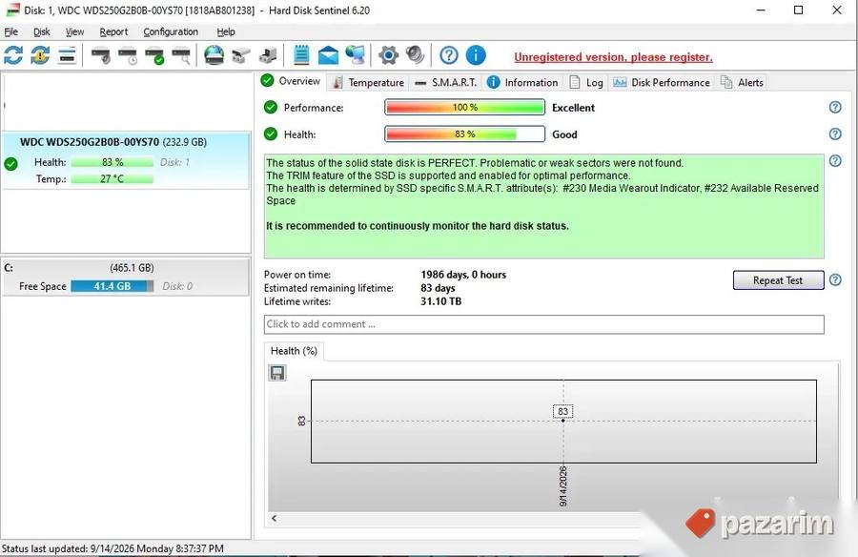
Task: Open the blue notepad report icon
Action: pyautogui.click(x=301, y=55)
